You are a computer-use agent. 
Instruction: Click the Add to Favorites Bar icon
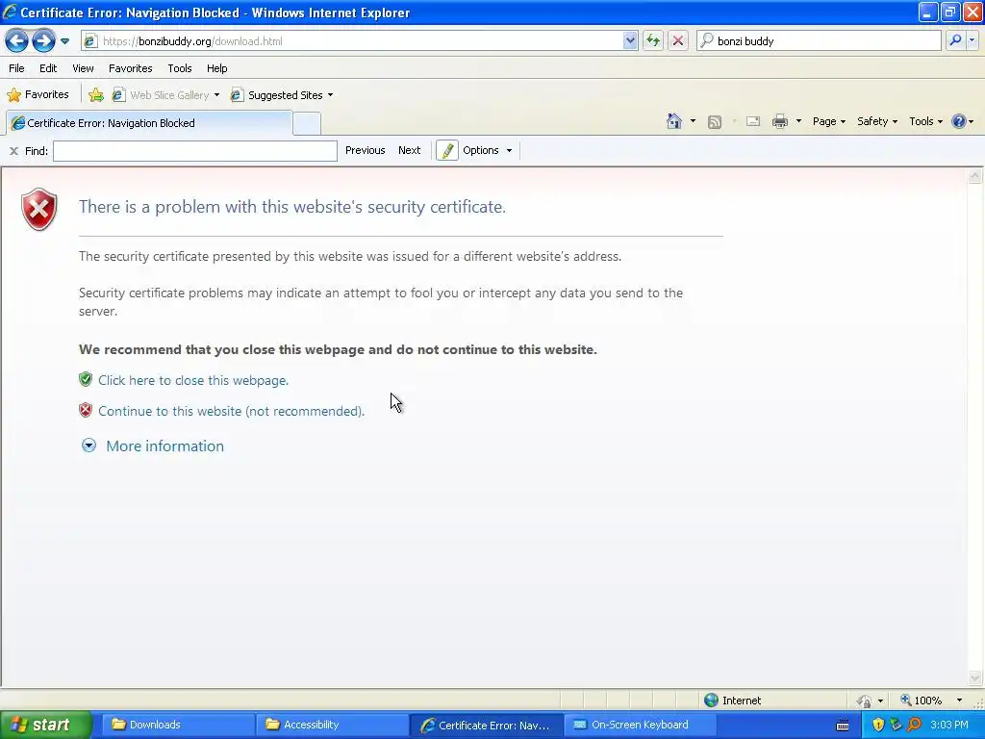(x=95, y=95)
